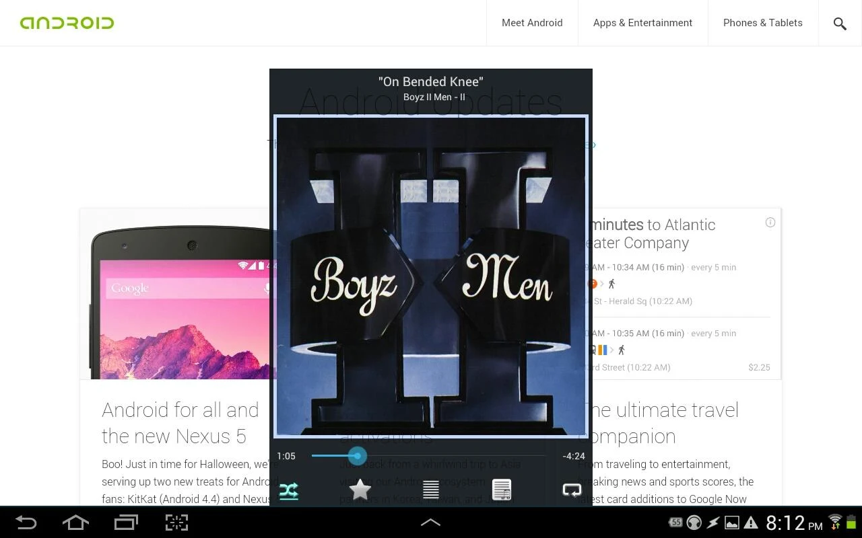Tap the star favorite icon
The image size is (862, 538).
pyautogui.click(x=360, y=490)
